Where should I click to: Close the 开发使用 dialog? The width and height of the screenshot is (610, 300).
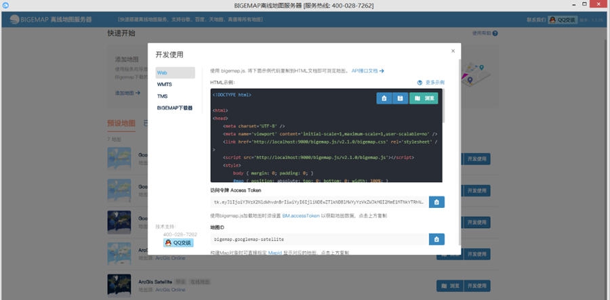[x=453, y=51]
